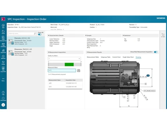Click the search magnifier icon
Viewport: 167px width, 125px height.
(35, 33)
